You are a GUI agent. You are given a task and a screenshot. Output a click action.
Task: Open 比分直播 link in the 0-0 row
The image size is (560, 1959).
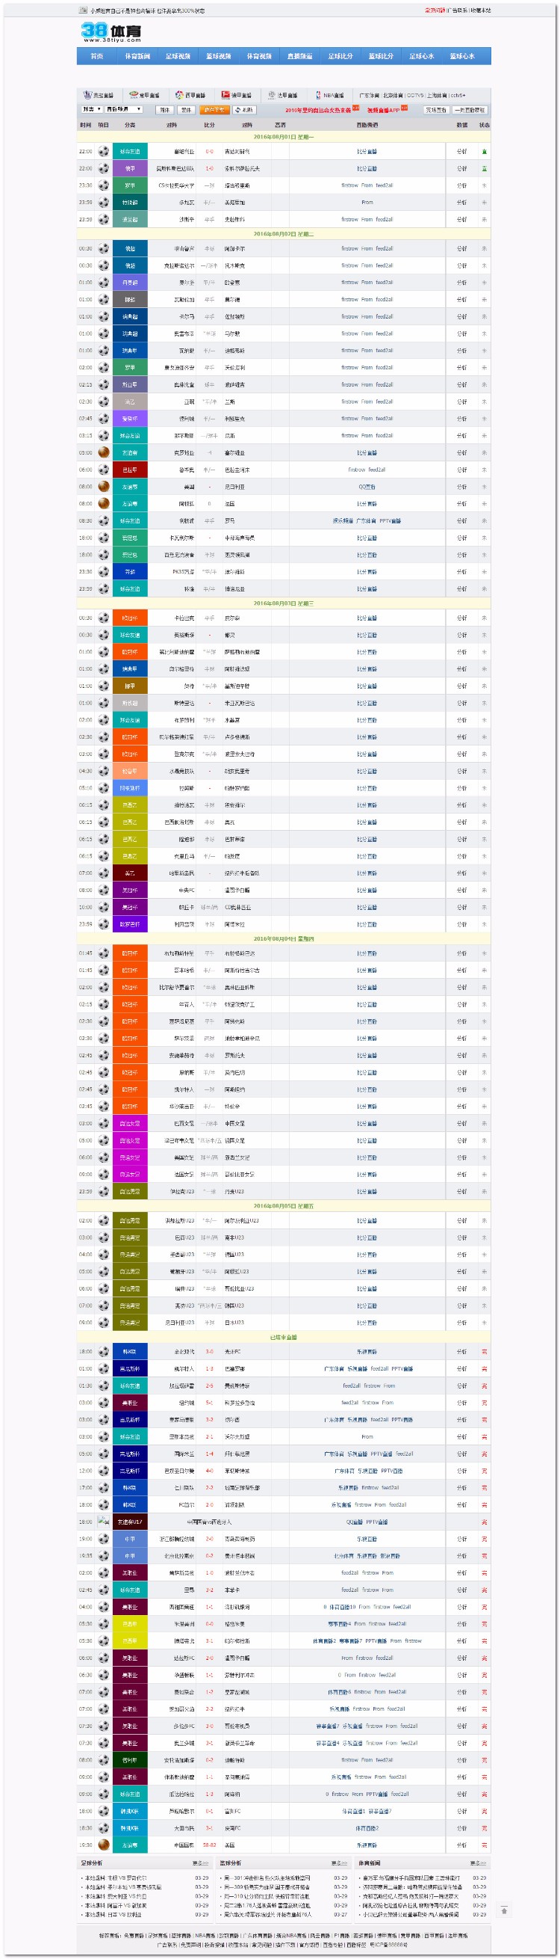click(x=367, y=151)
